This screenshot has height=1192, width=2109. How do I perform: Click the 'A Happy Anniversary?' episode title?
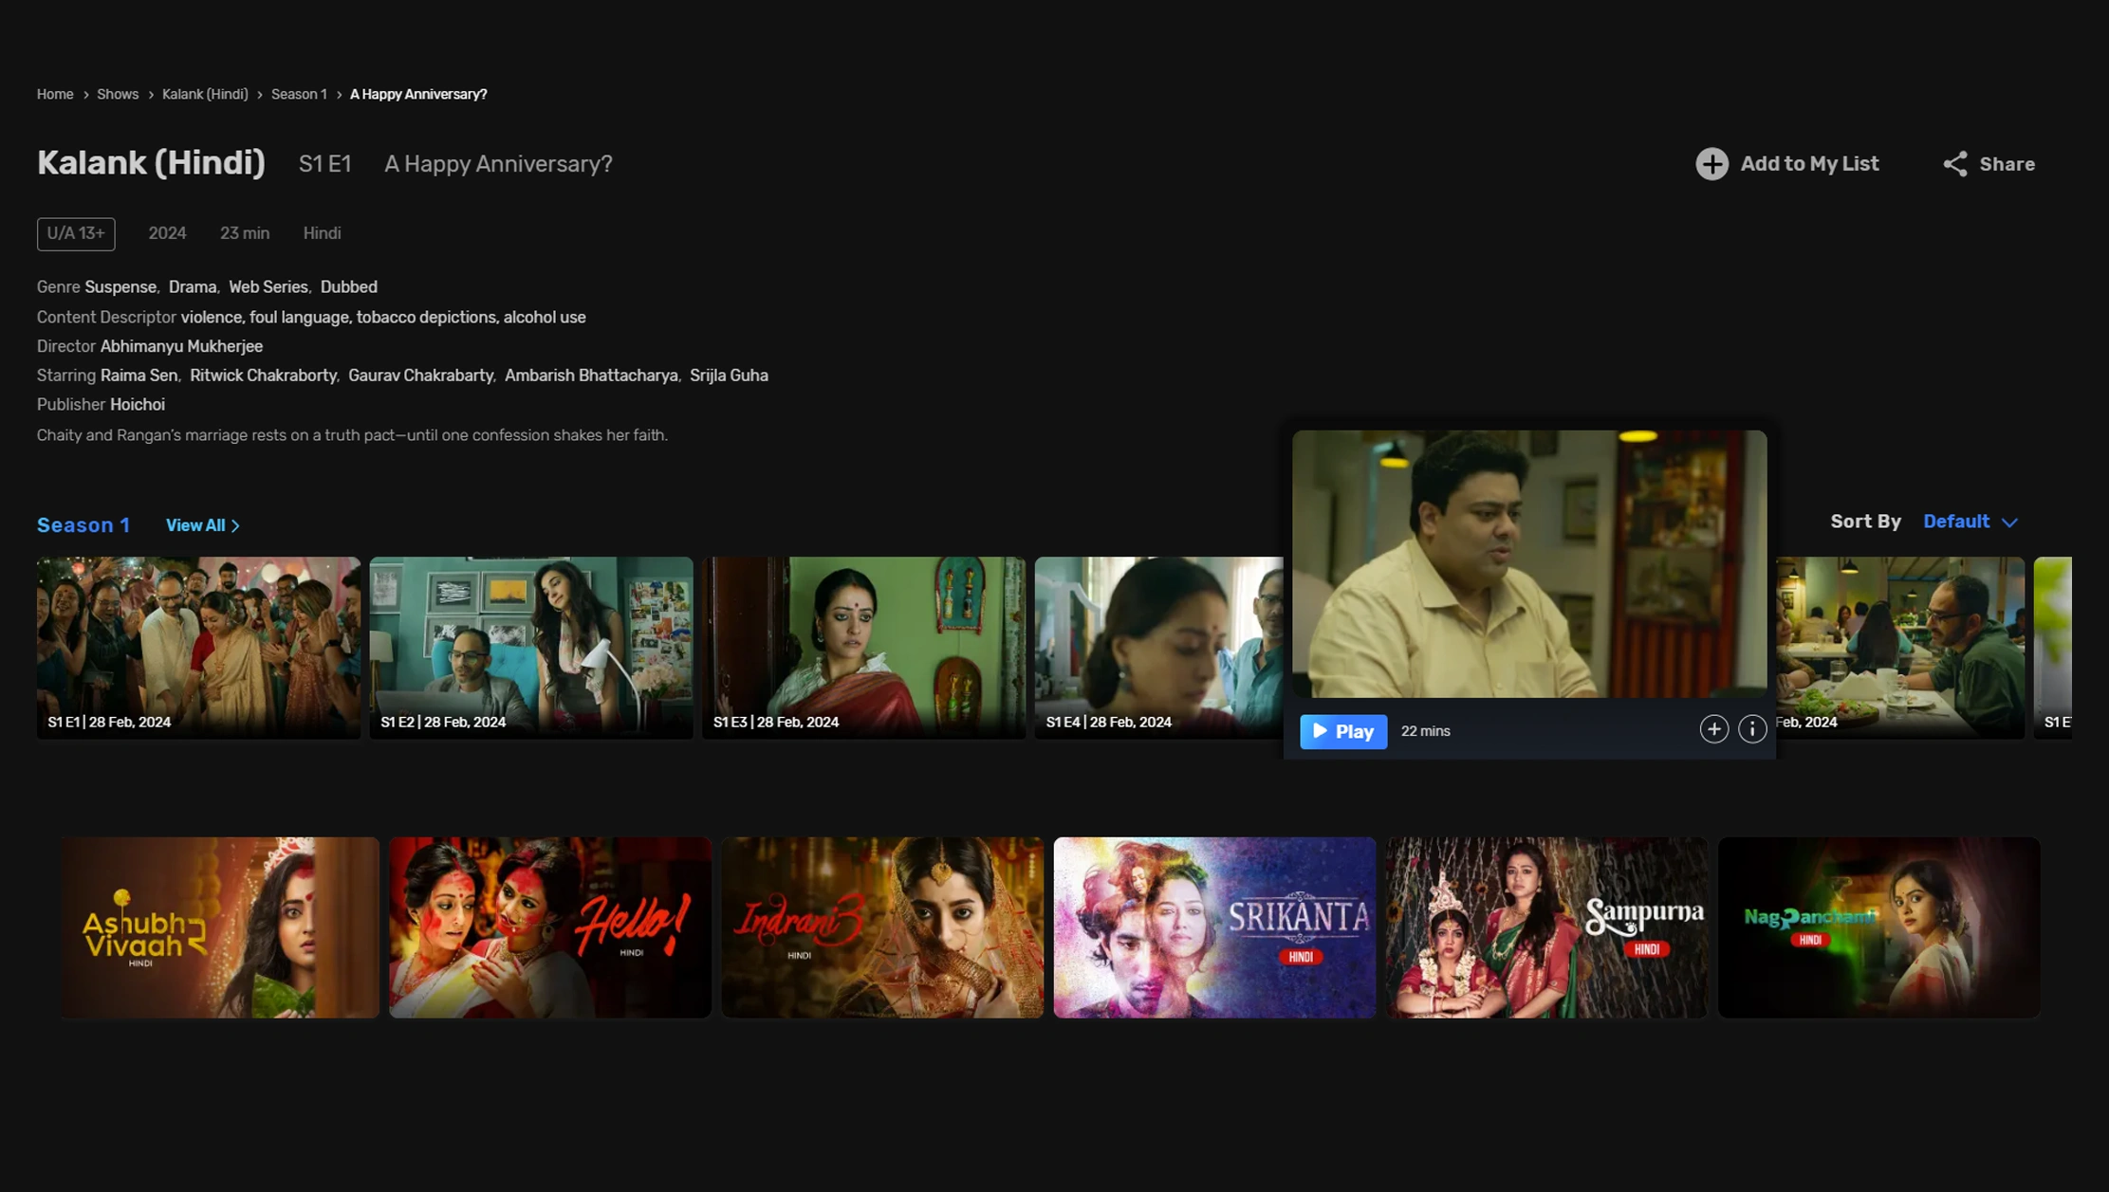point(498,164)
